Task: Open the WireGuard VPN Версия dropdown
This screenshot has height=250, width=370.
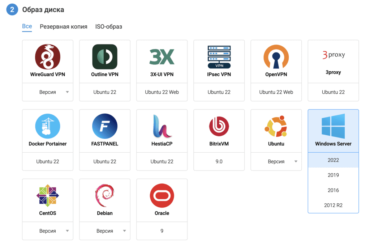Action: tap(48, 92)
